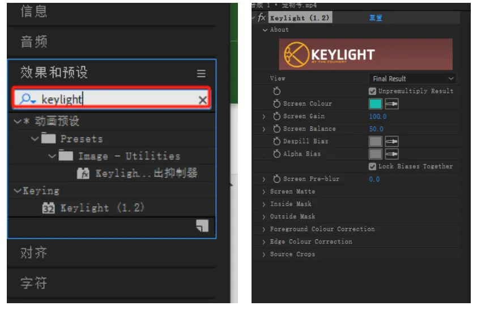Toggle the Screen Pre-blur stopwatch
This screenshot has height=310, width=477.
[x=276, y=179]
